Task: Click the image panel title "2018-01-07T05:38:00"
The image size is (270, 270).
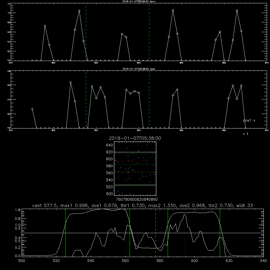Action: [135, 138]
